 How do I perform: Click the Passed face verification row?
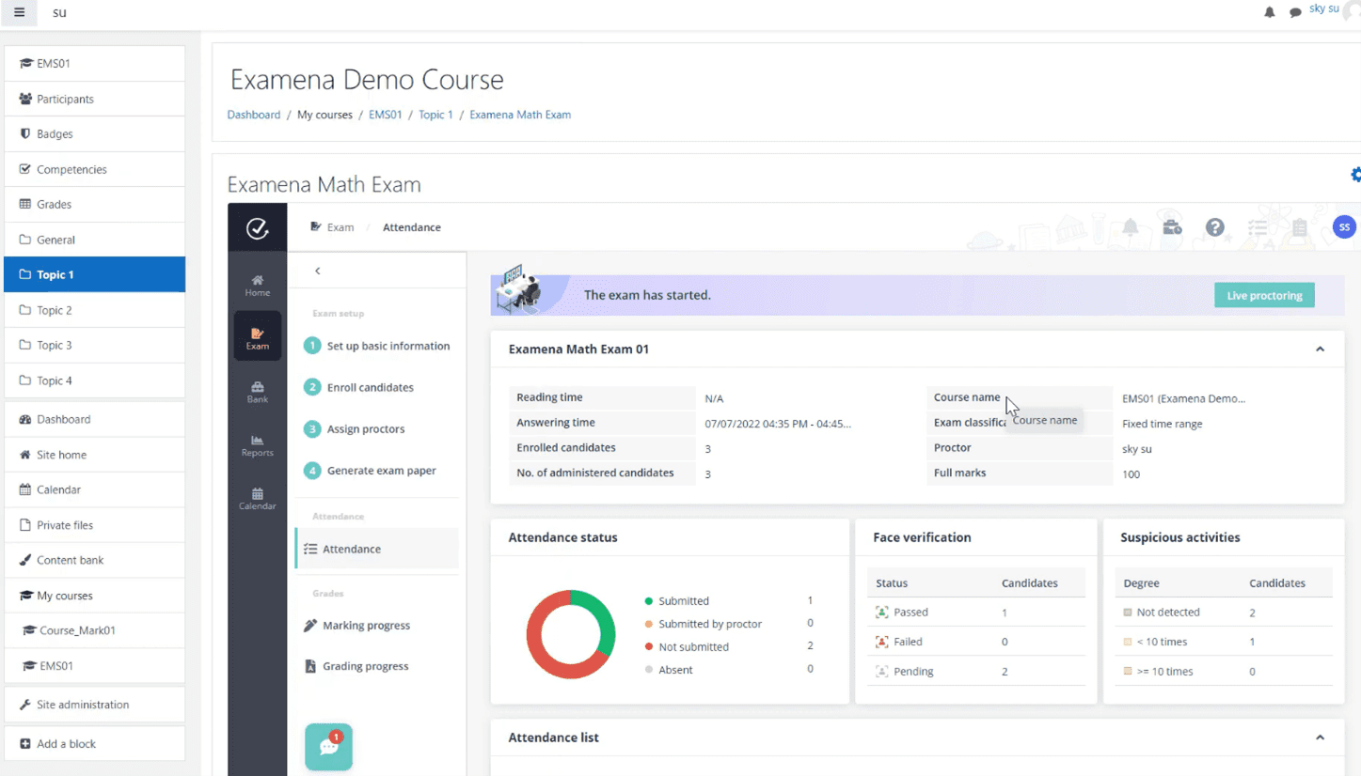[975, 613]
